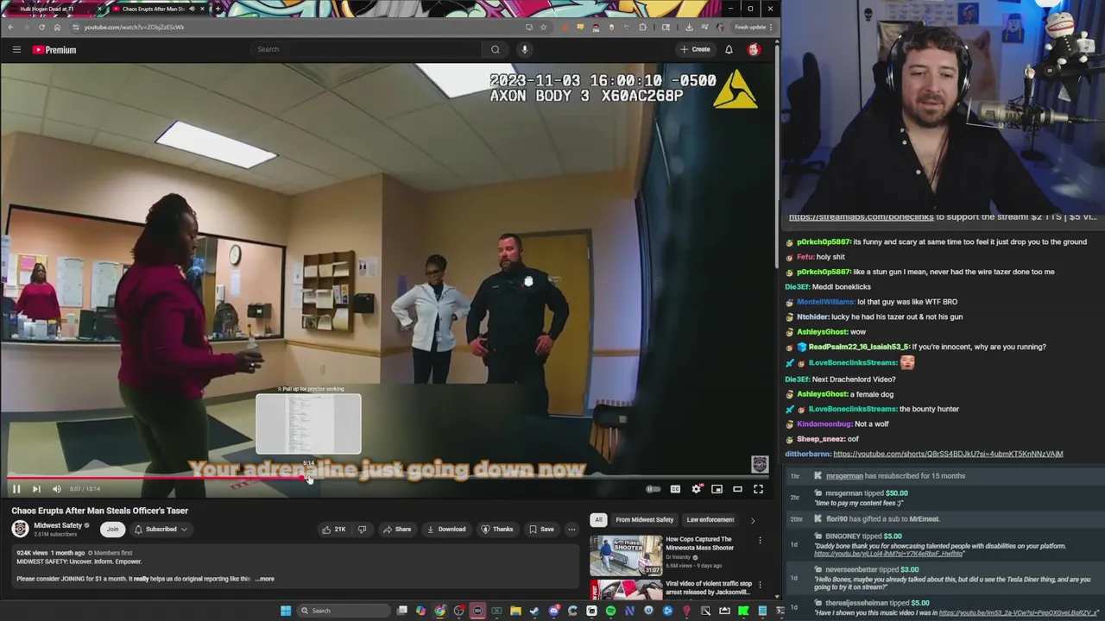Click the YouTube search magnifier button

tap(496, 49)
